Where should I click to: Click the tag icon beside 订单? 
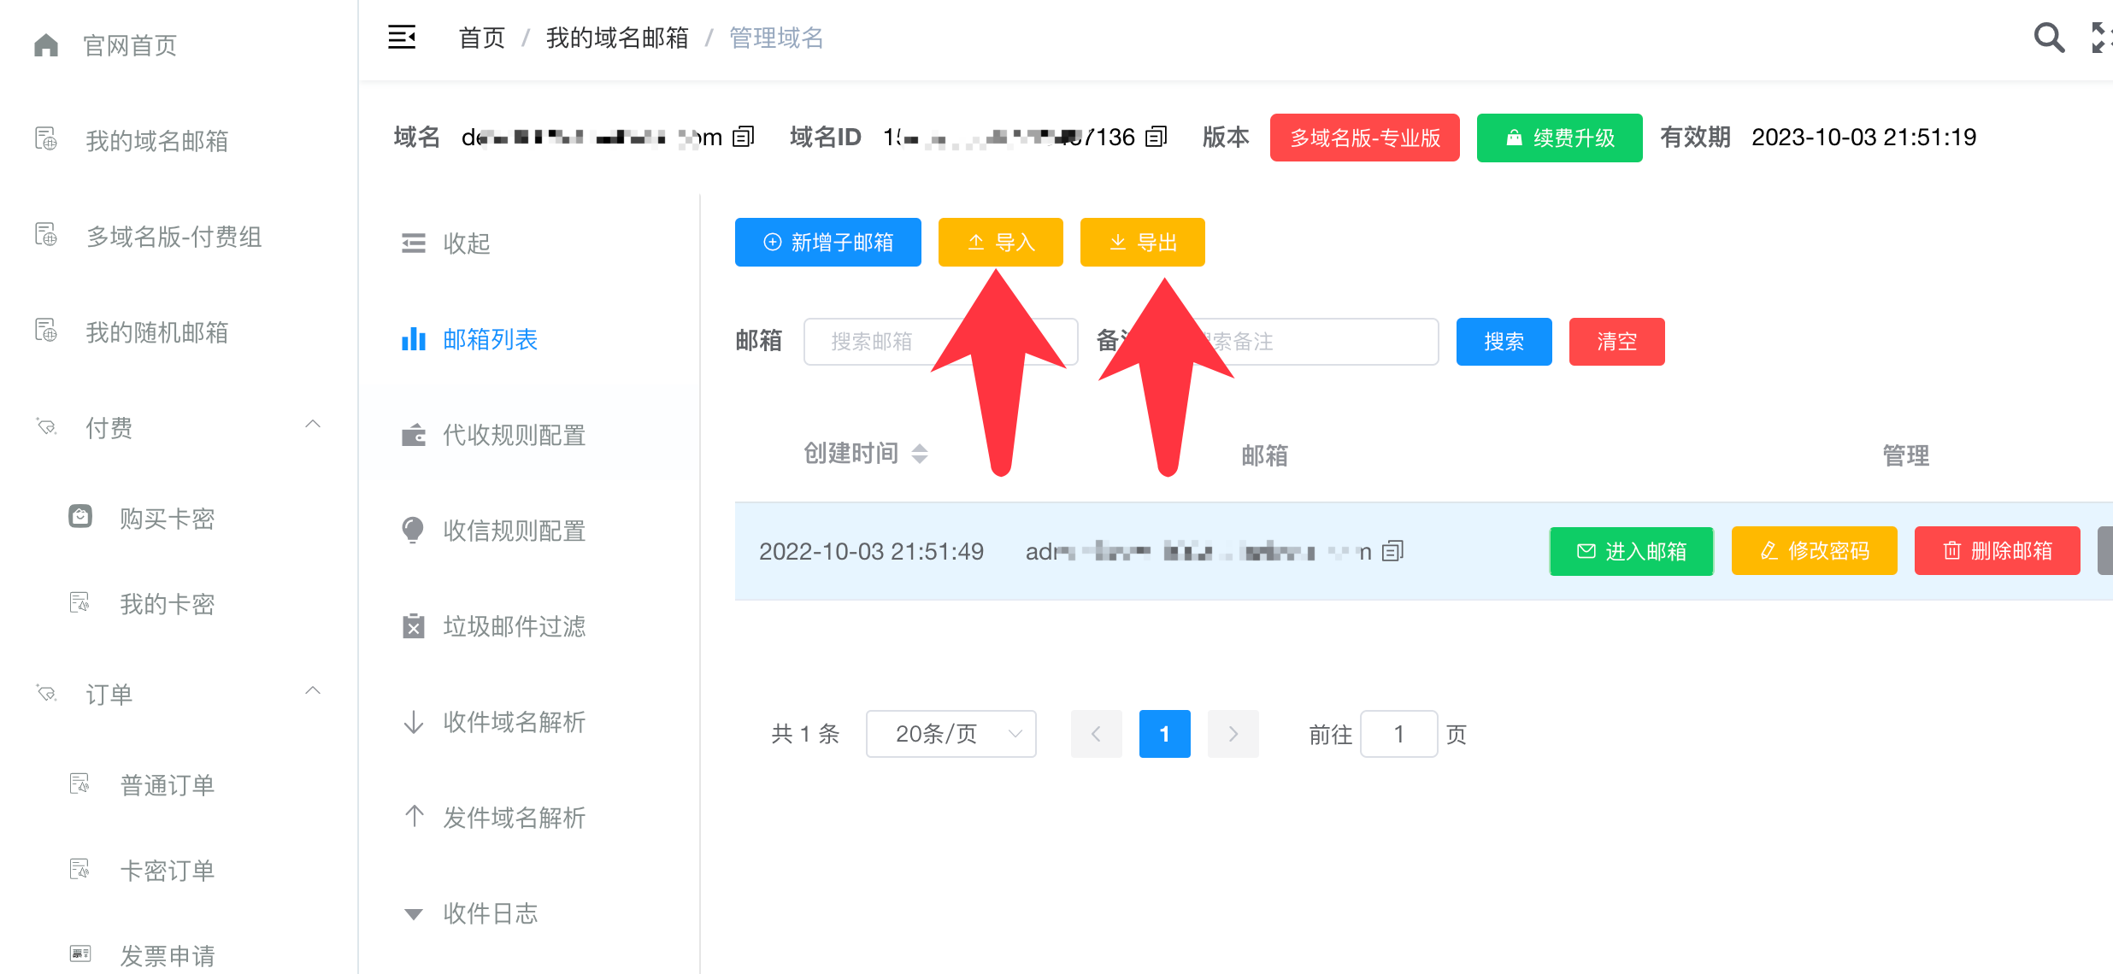[x=46, y=693]
